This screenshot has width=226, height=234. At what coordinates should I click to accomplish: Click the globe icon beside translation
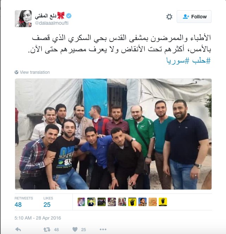pyautogui.click(x=17, y=72)
